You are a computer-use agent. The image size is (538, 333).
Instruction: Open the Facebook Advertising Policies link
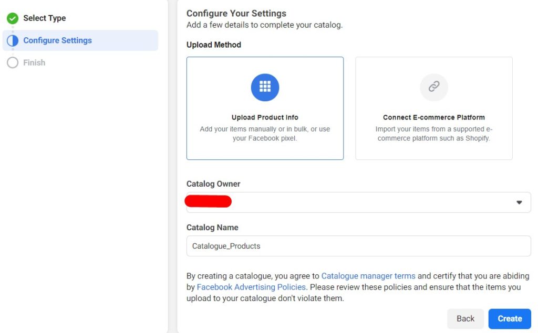[251, 287]
